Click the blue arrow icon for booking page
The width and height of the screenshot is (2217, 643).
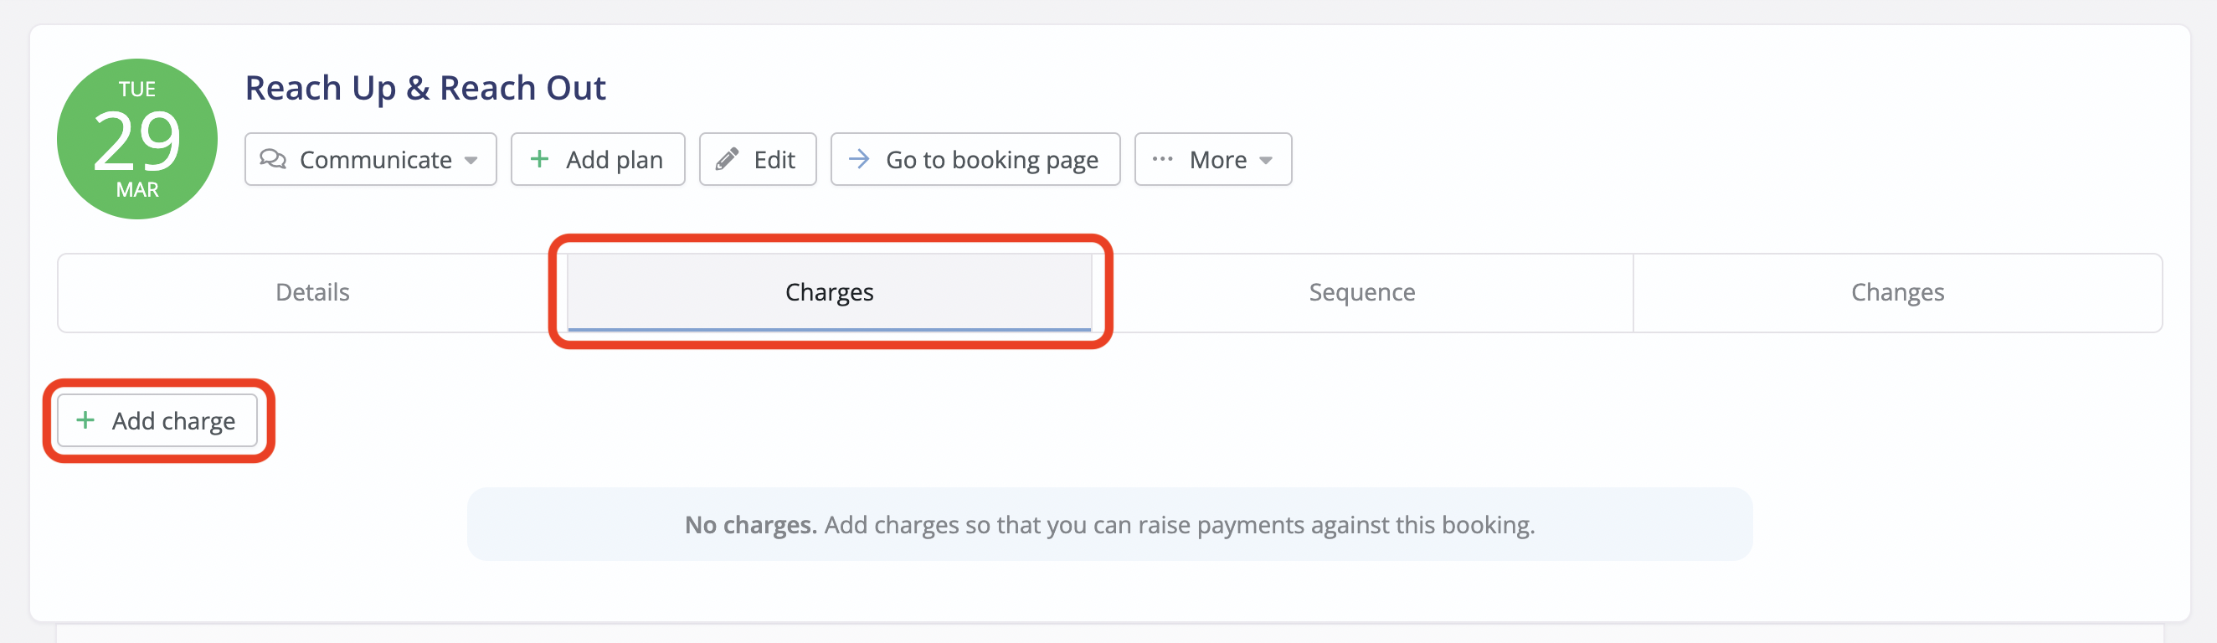(859, 159)
